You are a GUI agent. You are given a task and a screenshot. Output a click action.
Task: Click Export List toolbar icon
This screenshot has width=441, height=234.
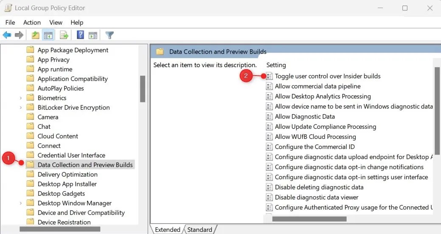[x=64, y=35]
